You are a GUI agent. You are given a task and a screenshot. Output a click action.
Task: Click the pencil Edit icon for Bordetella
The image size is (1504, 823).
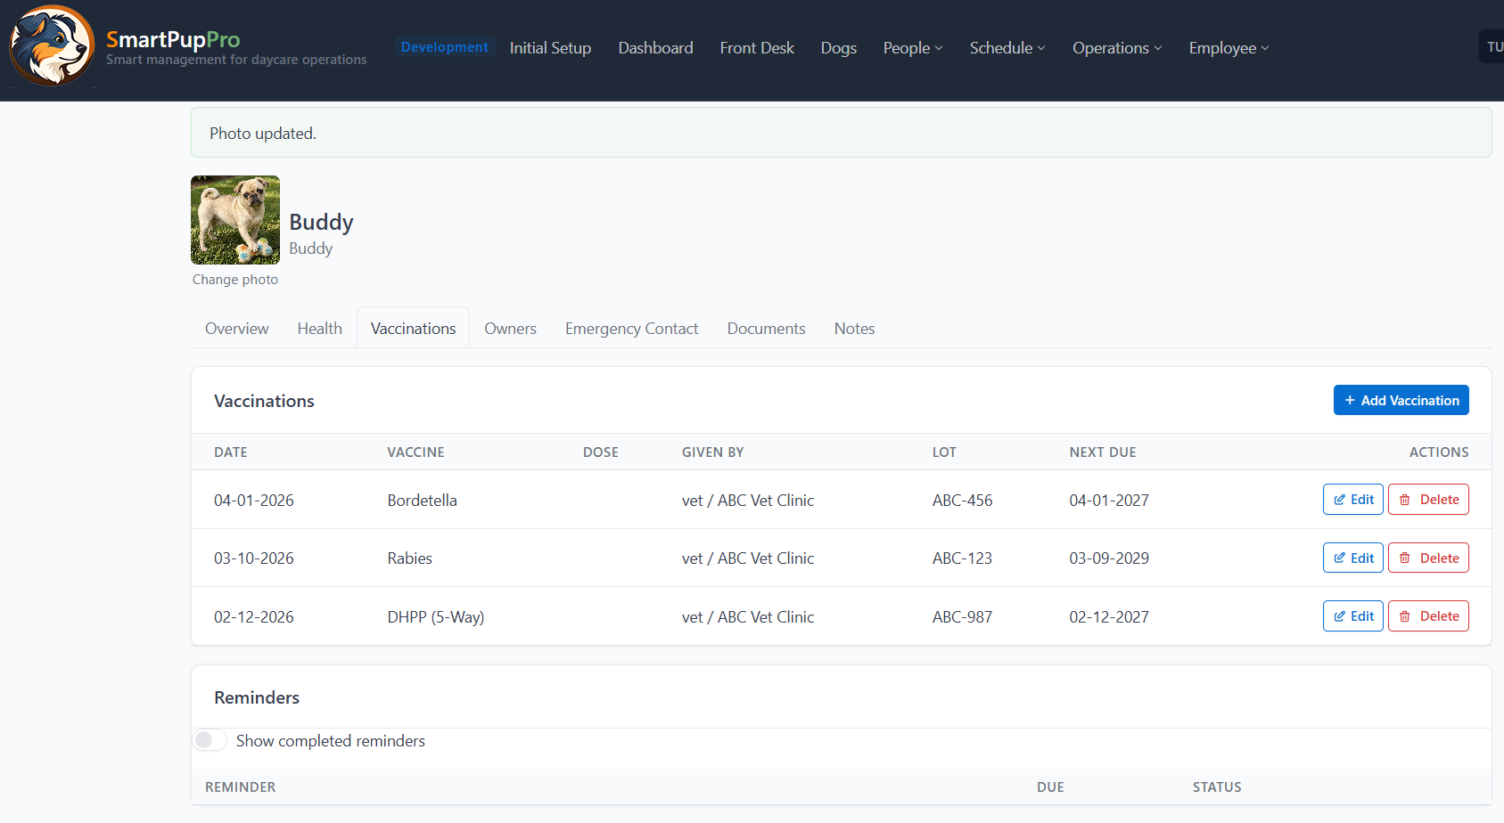point(1339,500)
